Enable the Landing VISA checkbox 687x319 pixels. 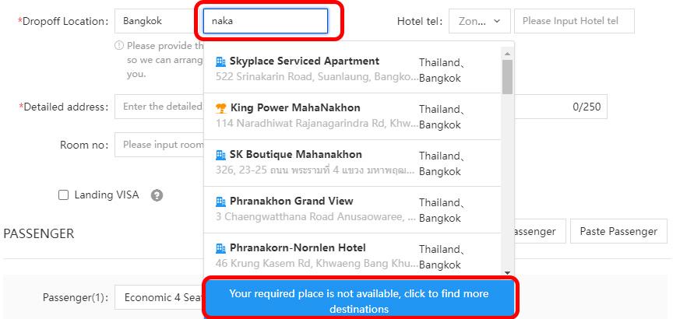tap(64, 195)
